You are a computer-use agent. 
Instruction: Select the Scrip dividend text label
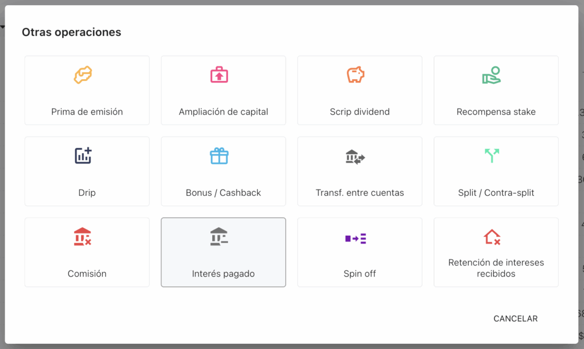(x=360, y=112)
